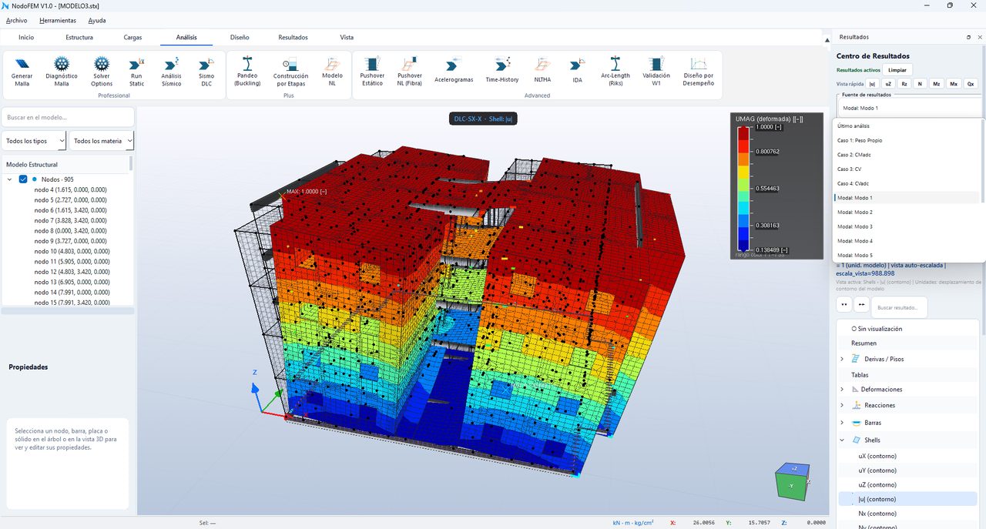Click the view orientation cube

coord(792,481)
